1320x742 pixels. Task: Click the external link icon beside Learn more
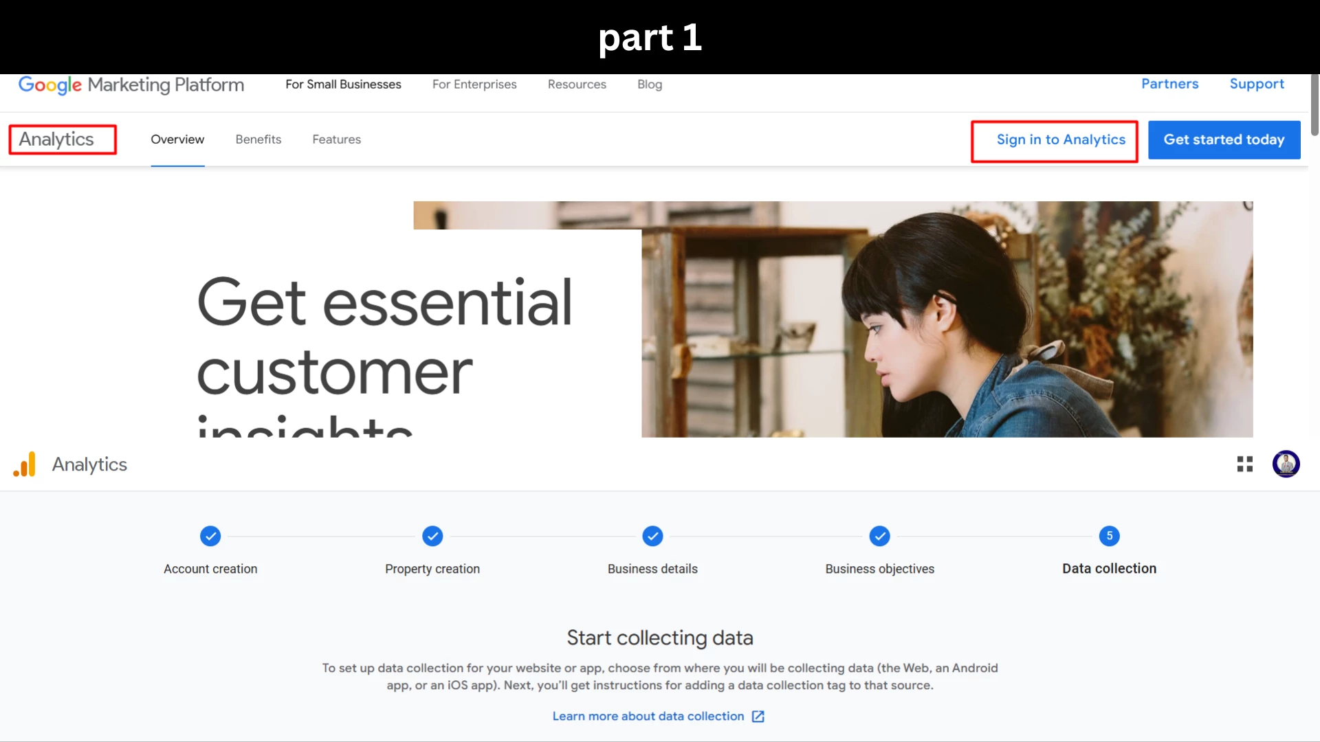click(x=758, y=717)
